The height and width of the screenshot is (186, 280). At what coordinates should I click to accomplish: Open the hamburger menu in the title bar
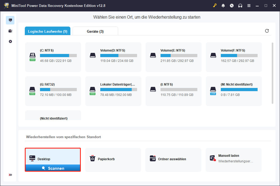click(249, 5)
